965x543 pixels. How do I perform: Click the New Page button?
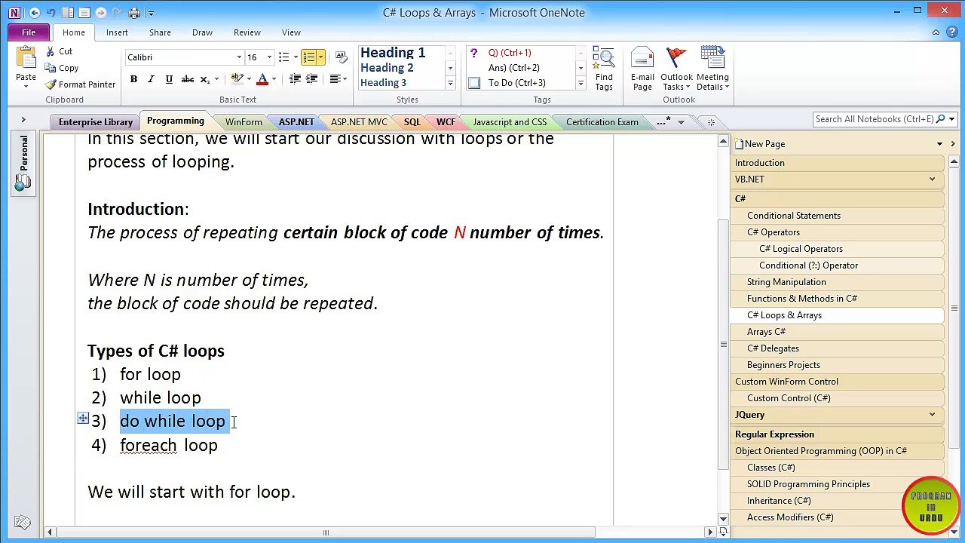(759, 144)
